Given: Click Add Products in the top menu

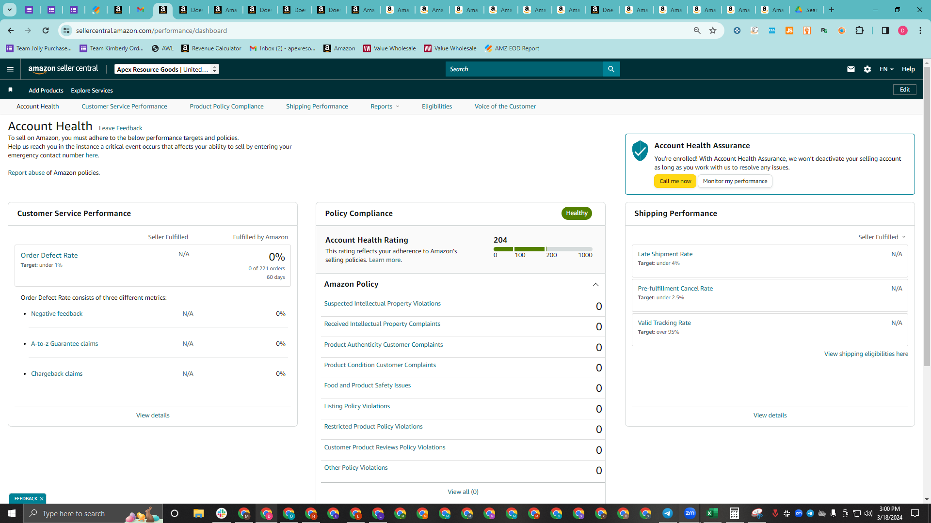Looking at the screenshot, I should point(46,91).
